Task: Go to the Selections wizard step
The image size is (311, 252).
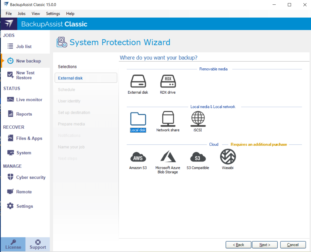Action: [67, 67]
